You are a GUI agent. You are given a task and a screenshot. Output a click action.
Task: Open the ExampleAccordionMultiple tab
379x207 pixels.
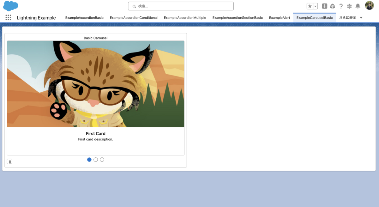tap(185, 18)
